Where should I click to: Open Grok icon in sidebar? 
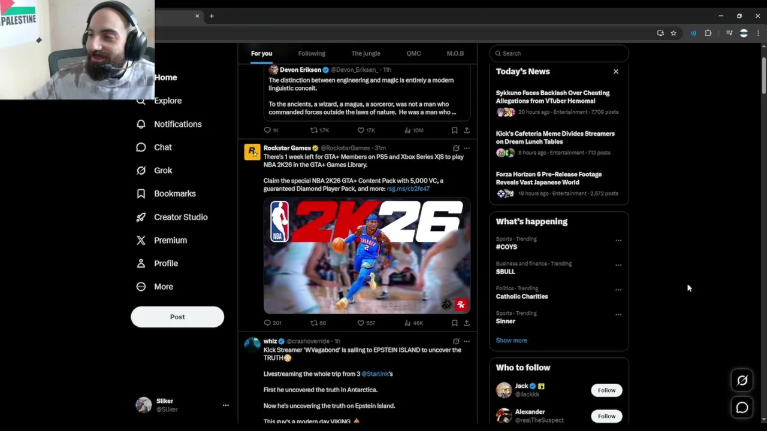coord(141,171)
